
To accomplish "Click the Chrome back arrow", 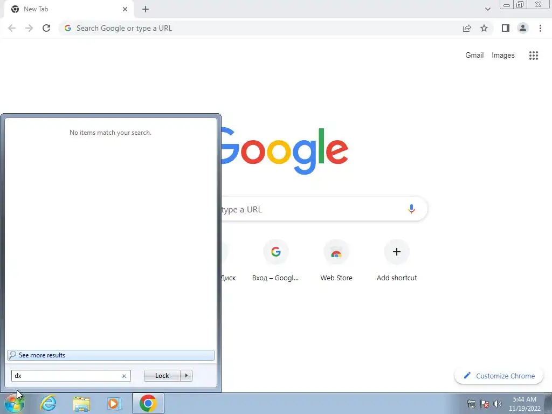I will [x=12, y=28].
